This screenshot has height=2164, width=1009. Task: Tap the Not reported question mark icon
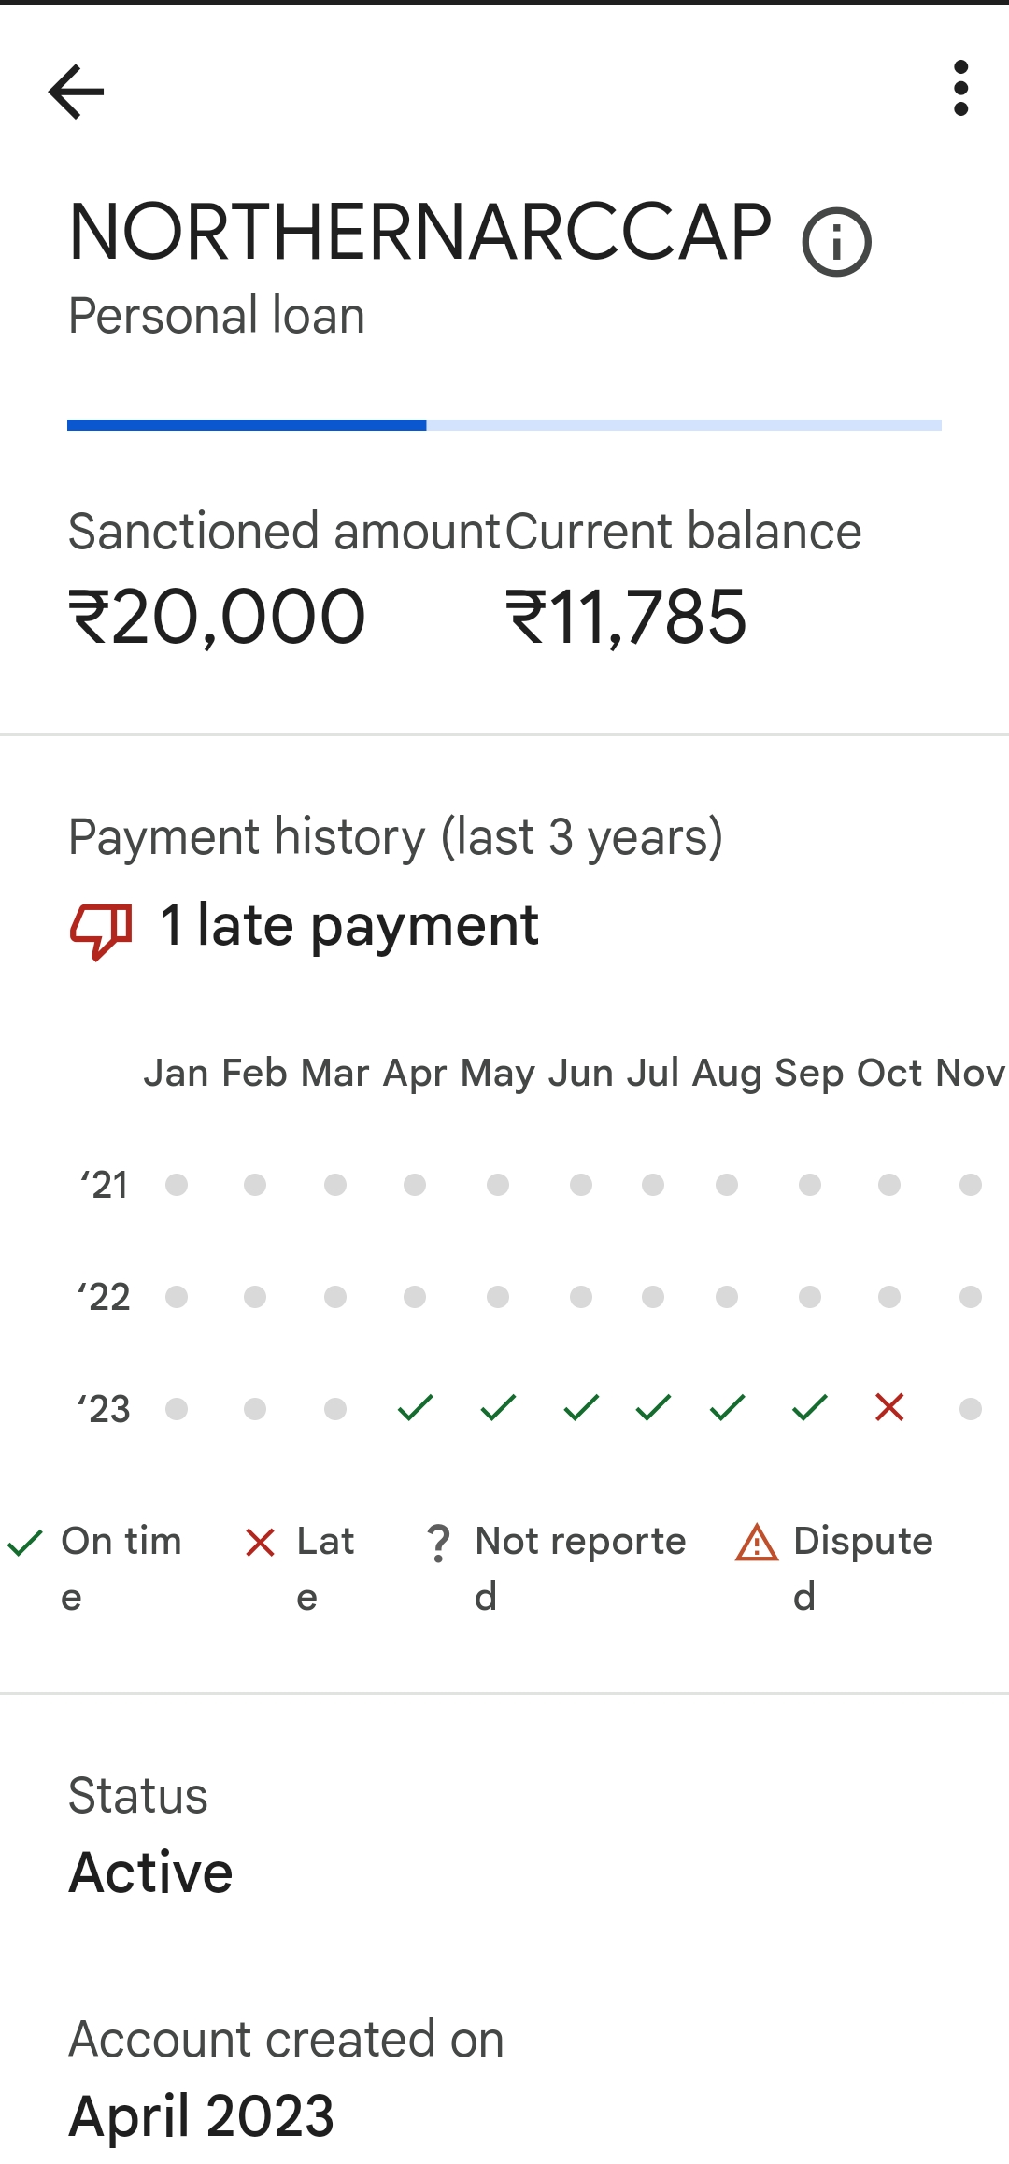pos(437,1543)
